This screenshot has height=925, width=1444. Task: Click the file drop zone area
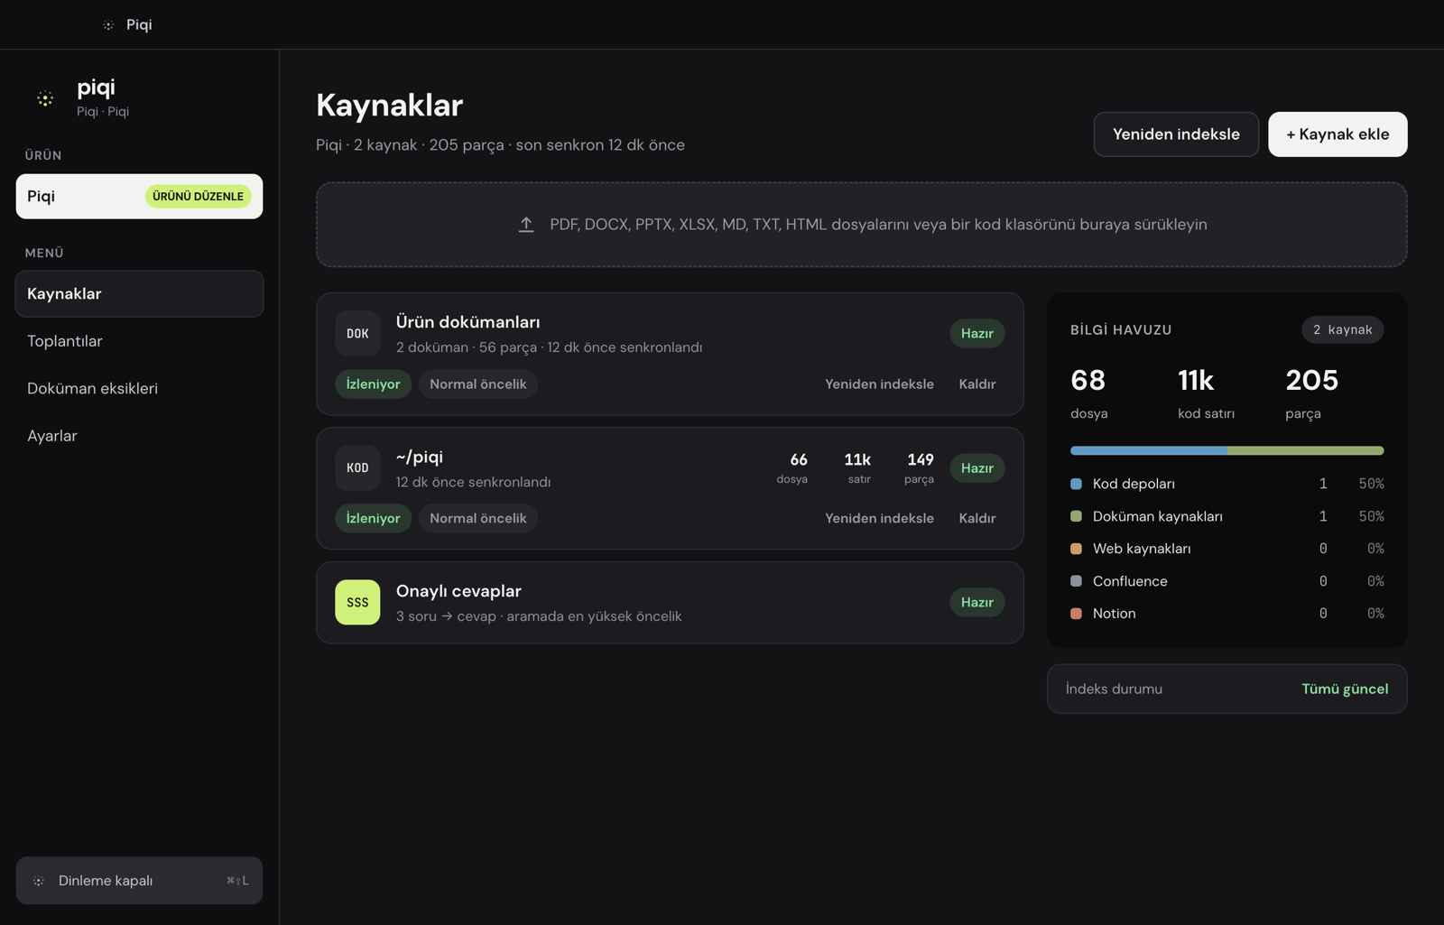[x=861, y=225]
